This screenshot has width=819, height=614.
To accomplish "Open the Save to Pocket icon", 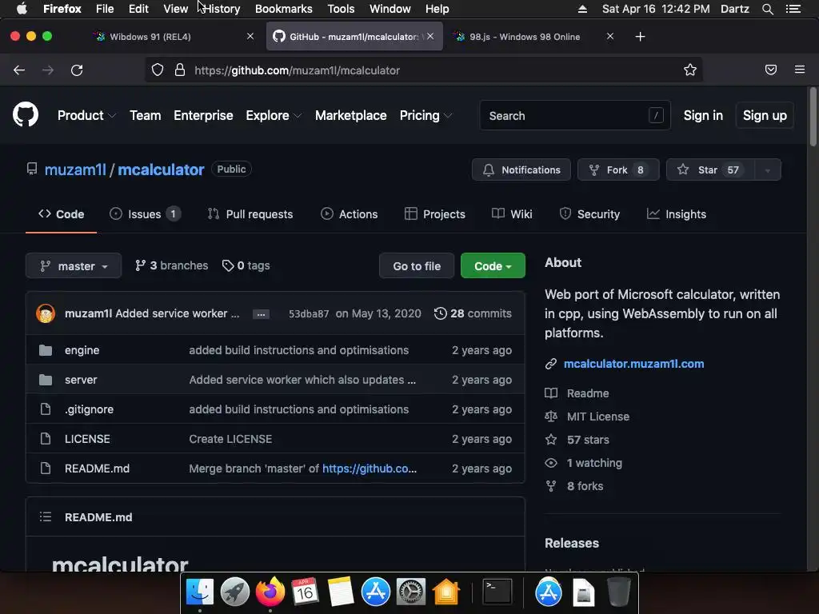I will (x=770, y=70).
